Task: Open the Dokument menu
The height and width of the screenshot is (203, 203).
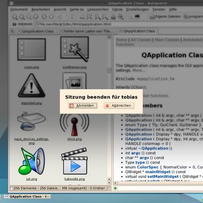Action: [19, 10]
